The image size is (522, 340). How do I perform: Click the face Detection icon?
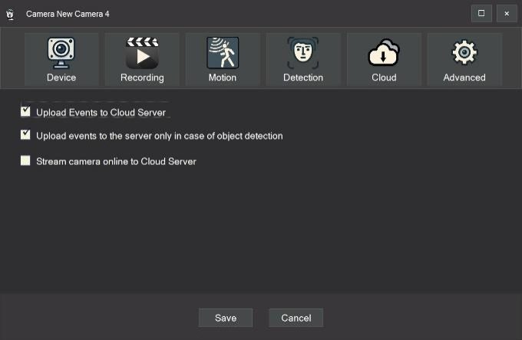coord(302,52)
